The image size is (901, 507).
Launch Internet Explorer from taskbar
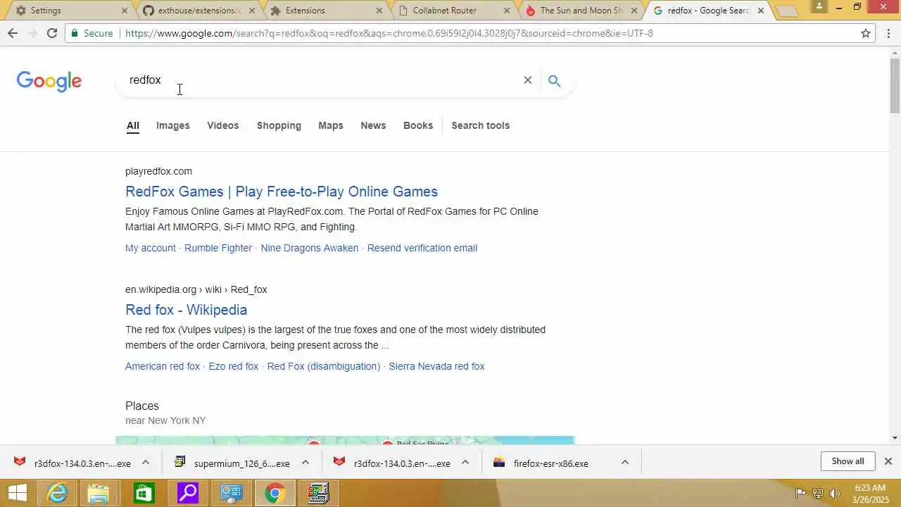(56, 493)
